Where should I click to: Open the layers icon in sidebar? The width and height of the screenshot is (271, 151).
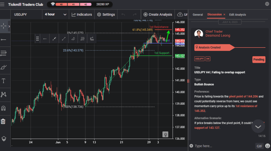[x=3, y=139]
